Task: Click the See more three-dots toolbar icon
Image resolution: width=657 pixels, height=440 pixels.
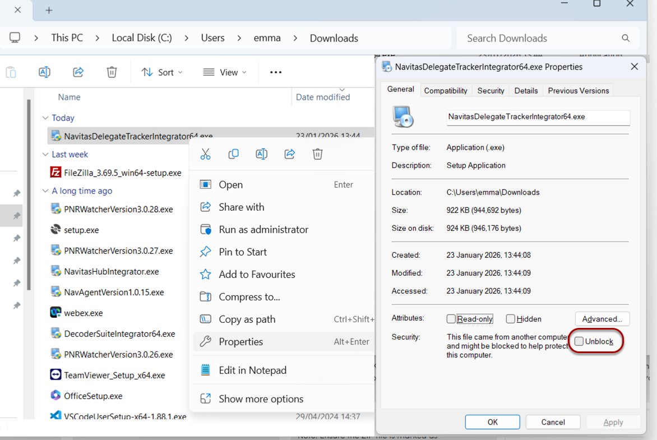Action: 276,72
